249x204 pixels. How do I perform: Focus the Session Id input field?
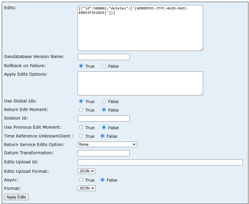pos(103,118)
